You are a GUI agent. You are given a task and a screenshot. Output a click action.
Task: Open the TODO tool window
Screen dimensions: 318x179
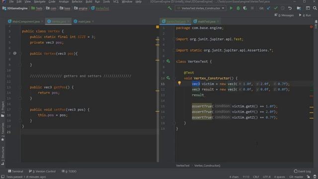tap(69, 171)
